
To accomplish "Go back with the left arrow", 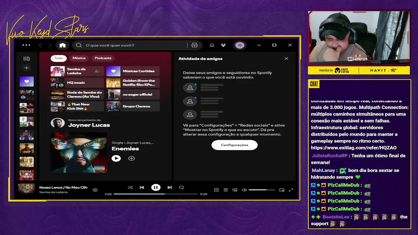I will tap(40, 45).
